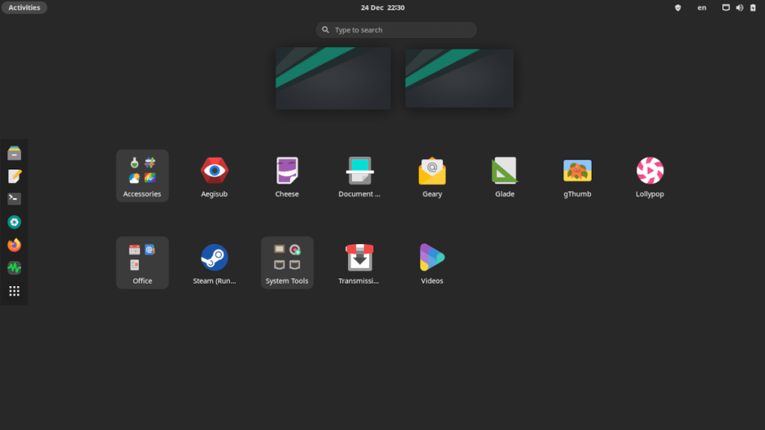The height and width of the screenshot is (430, 765).
Task: Launch Glade interface designer
Action: (x=504, y=170)
